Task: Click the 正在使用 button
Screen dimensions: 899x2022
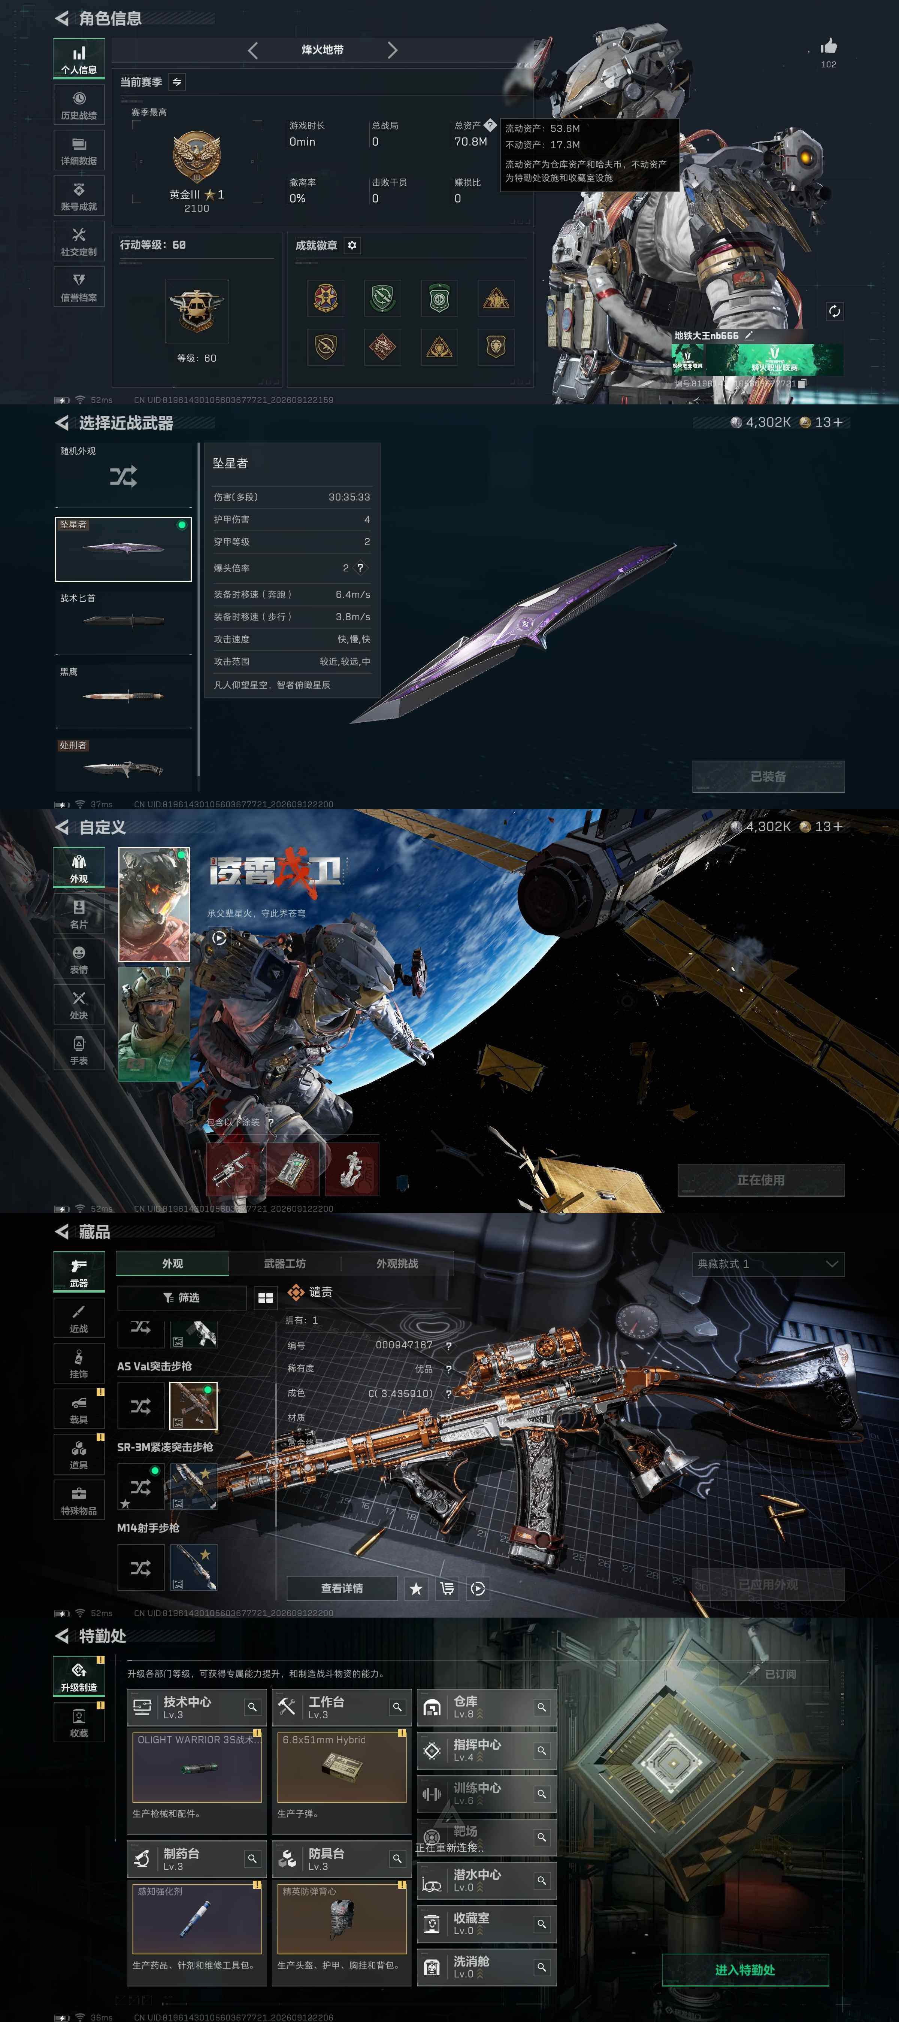Action: point(761,1180)
